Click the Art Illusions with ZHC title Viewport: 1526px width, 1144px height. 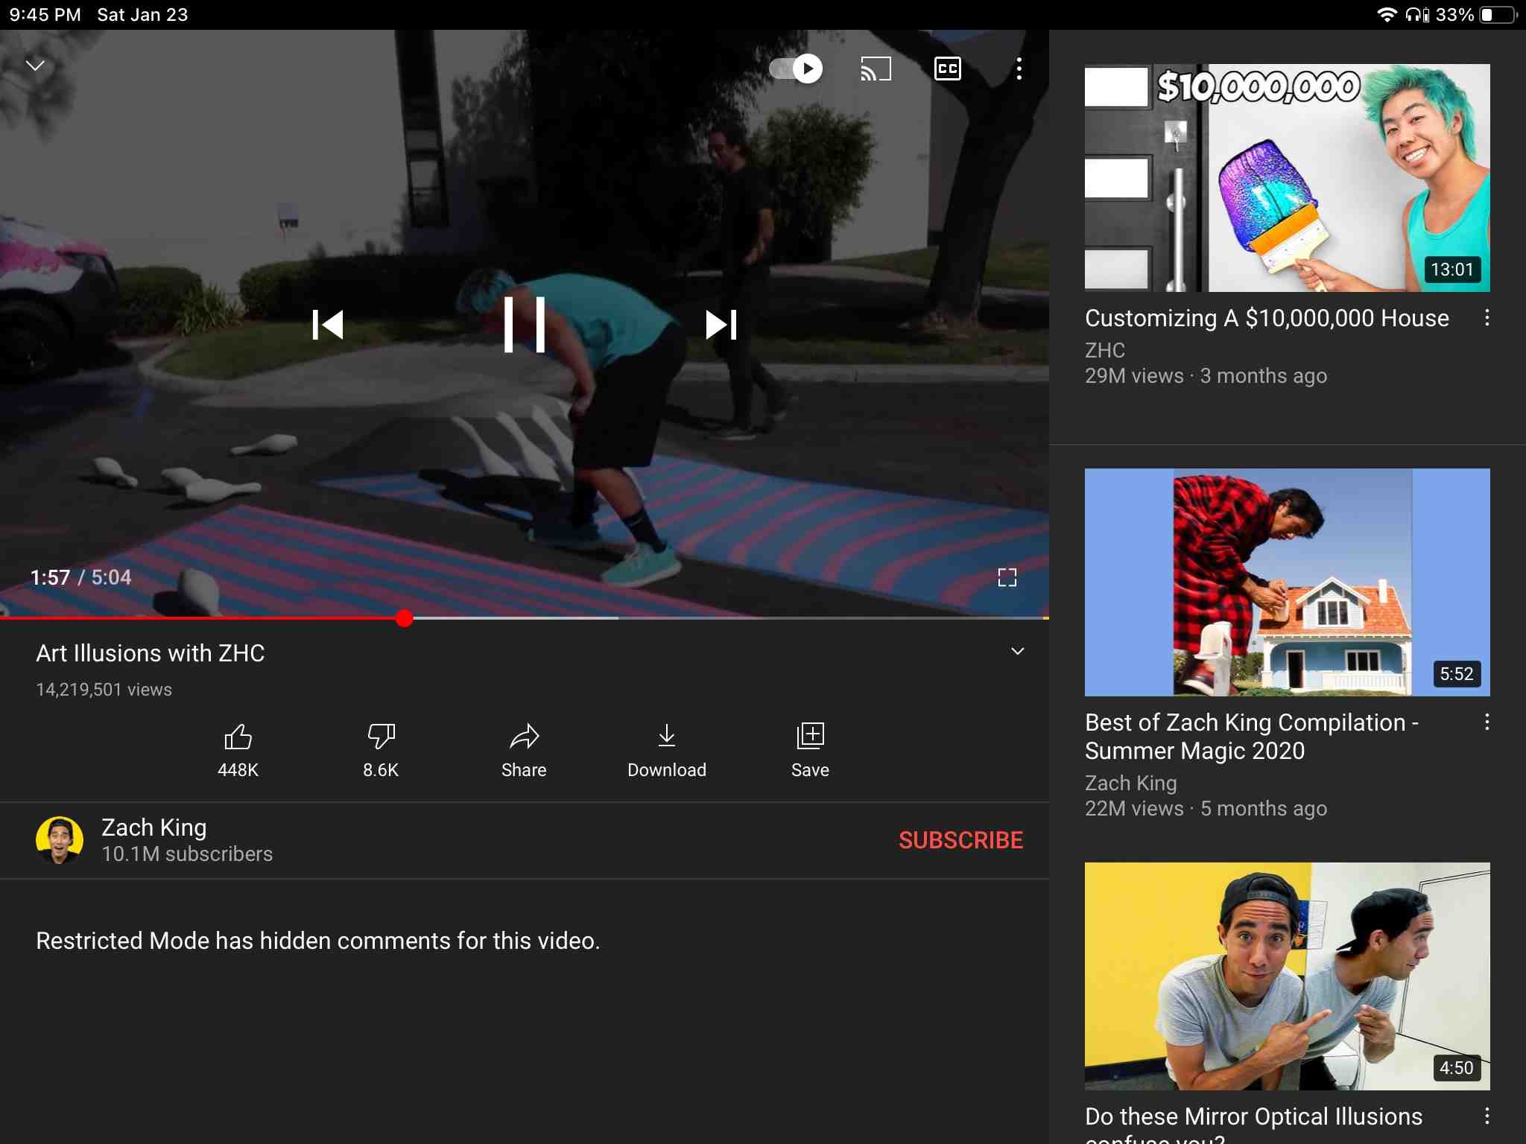click(x=151, y=653)
